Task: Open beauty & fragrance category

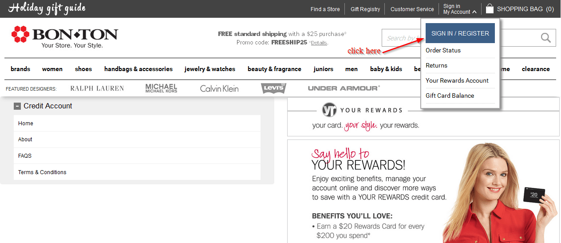Action: 274,69
